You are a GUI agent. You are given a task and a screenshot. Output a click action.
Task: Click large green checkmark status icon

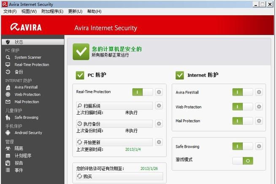(x=81, y=52)
